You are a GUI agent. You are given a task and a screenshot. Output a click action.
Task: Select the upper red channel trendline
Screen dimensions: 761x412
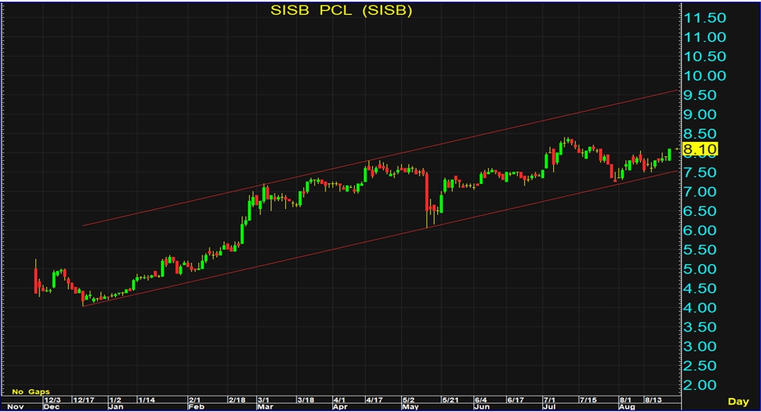(x=380, y=158)
